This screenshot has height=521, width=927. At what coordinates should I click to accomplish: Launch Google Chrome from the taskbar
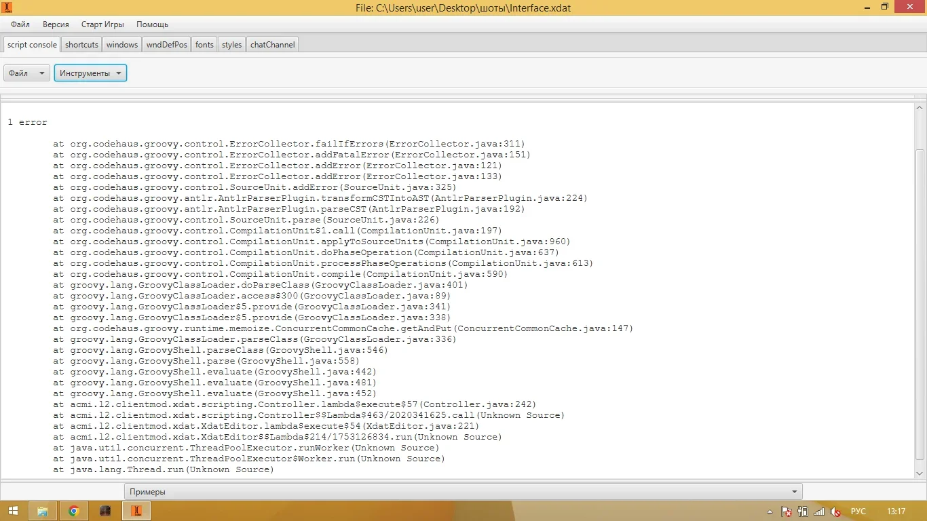click(x=73, y=511)
